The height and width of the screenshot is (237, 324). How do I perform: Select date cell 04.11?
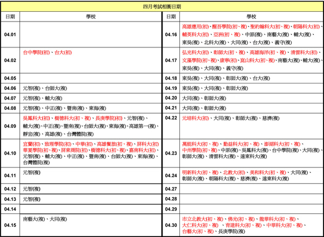coord(10,176)
